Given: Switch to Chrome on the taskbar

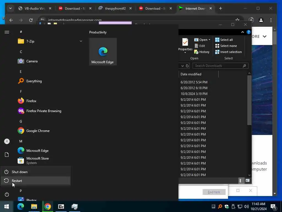Looking at the screenshot, I should point(47,206).
